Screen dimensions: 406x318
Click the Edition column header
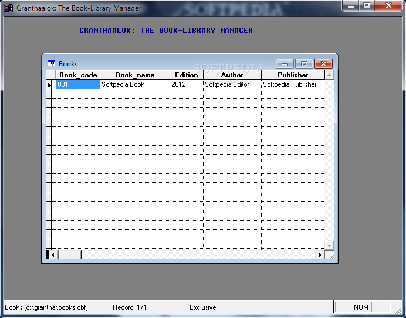[187, 75]
